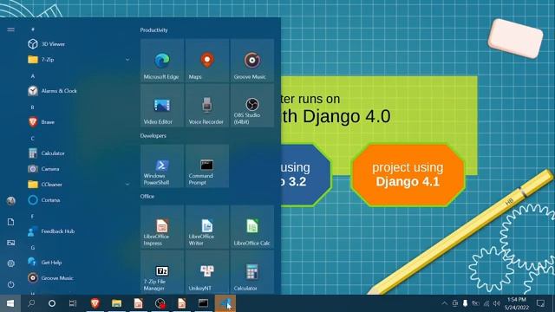Viewport: 555px width, 312px height.
Task: Switch to Command Prompt window on taskbar
Action: [x=203, y=303]
